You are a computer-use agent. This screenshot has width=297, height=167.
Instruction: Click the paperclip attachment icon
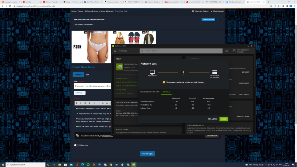[x=78, y=135]
